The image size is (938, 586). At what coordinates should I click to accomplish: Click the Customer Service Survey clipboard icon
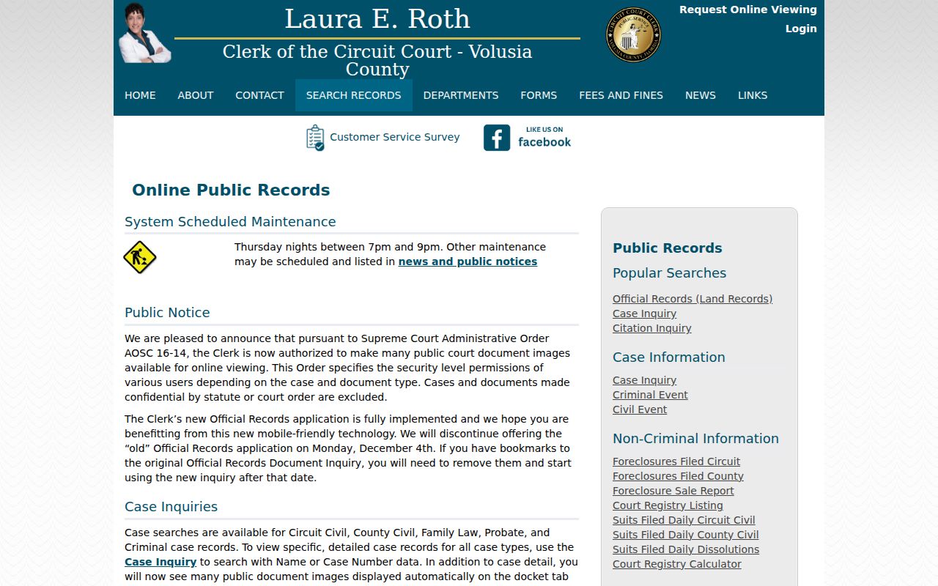(x=315, y=138)
